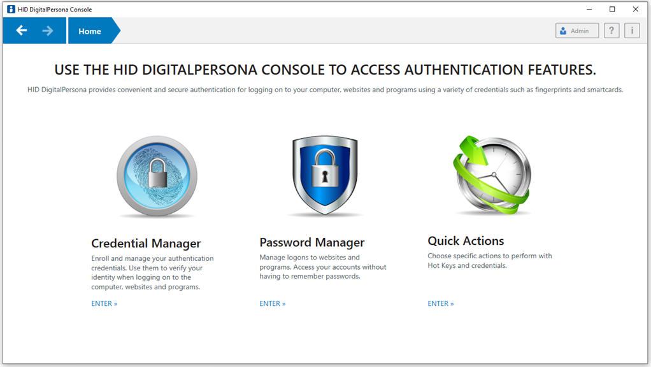Follow the ENTER link under Quick Actions

[x=441, y=304]
